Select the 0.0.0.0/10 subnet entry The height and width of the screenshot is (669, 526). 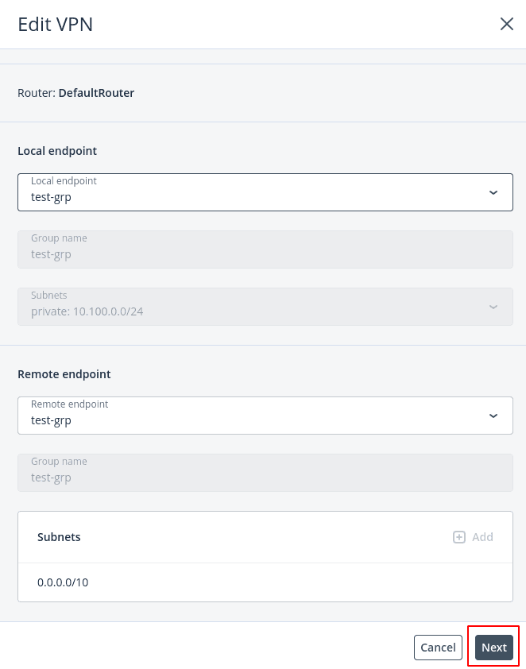63,582
